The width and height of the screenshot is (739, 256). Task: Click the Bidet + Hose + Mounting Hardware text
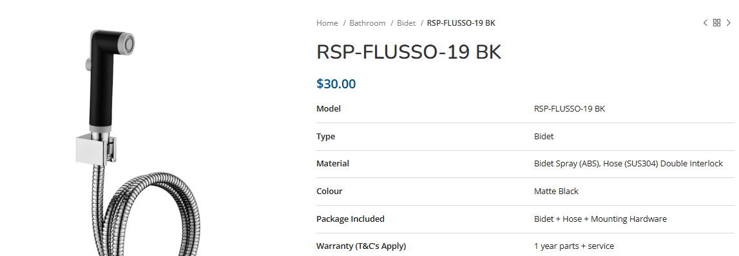pyautogui.click(x=600, y=219)
